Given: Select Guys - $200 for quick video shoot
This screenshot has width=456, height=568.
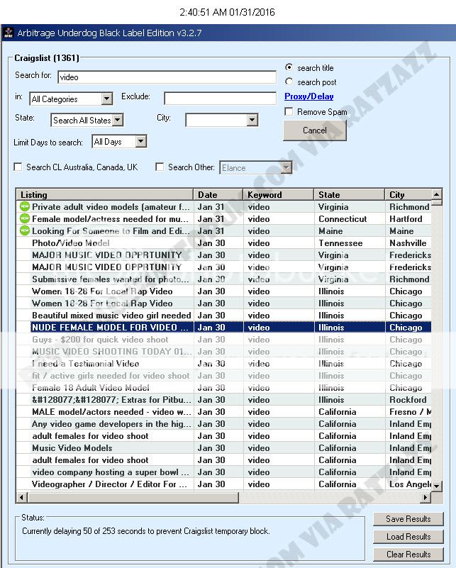Looking at the screenshot, I should [x=223, y=340].
